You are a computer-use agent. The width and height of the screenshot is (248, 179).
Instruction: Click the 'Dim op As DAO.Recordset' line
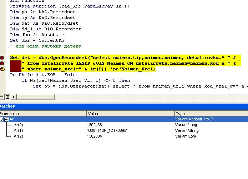pyautogui.click(x=43, y=18)
